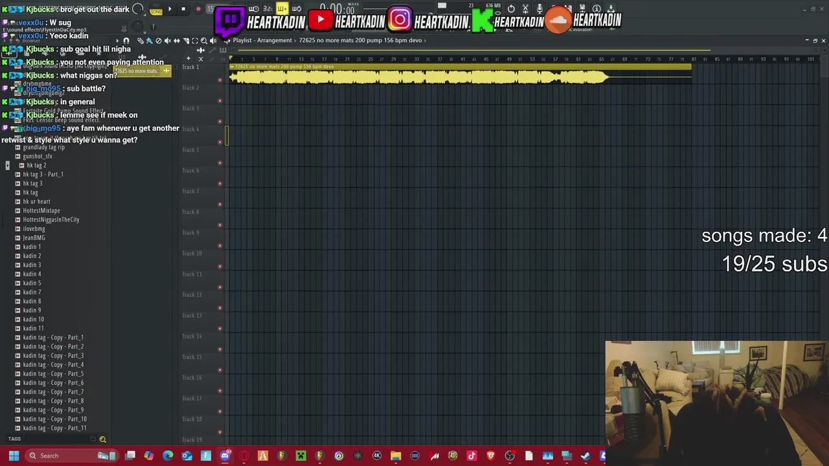The height and width of the screenshot is (466, 829).
Task: Click the taskbar Search box
Action: [x=71, y=456]
